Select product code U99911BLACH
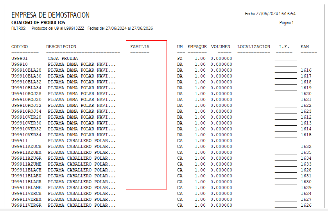 (26, 170)
